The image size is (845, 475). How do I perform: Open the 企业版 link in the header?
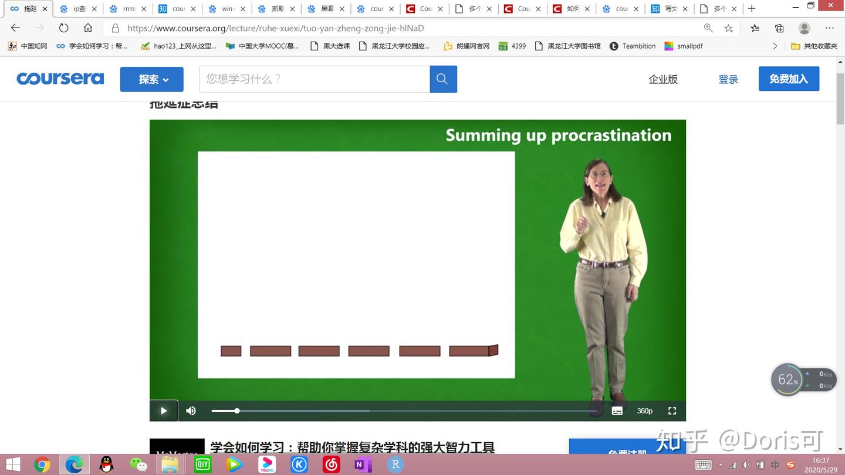pyautogui.click(x=663, y=78)
